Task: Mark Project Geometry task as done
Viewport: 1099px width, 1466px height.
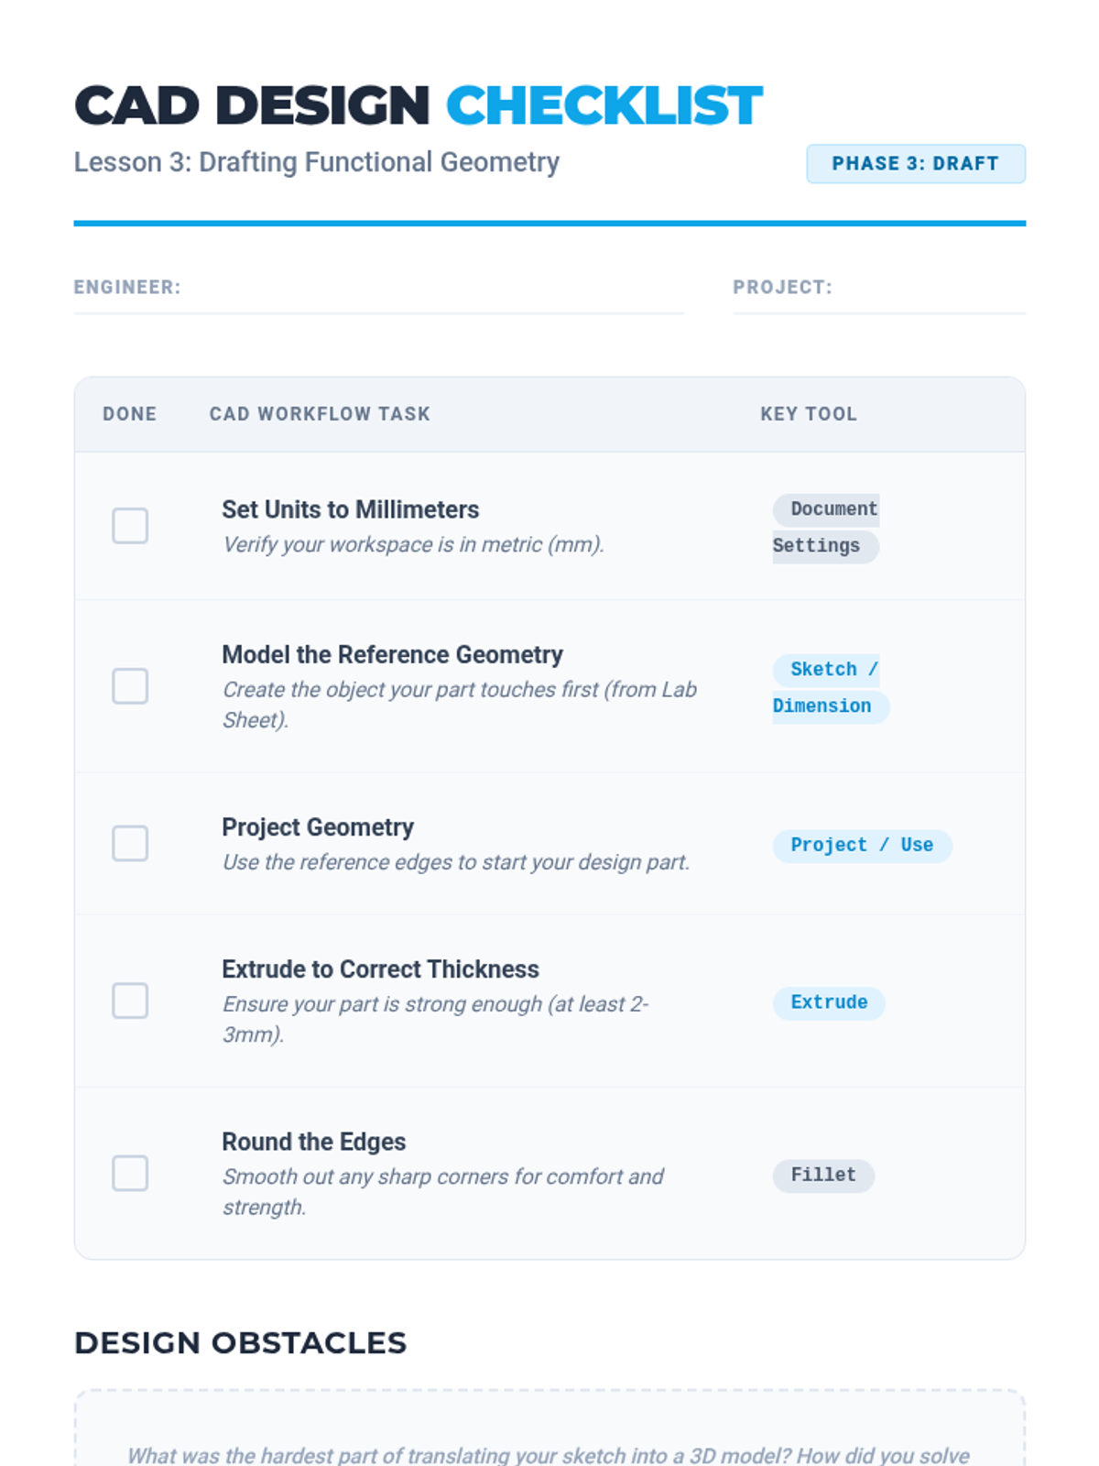Action: tap(130, 844)
